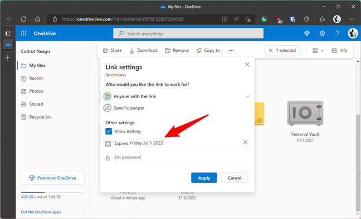Cancel the link settings

click(x=235, y=178)
